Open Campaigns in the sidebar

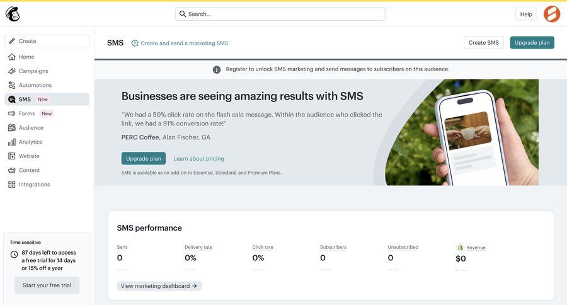[x=47, y=71]
